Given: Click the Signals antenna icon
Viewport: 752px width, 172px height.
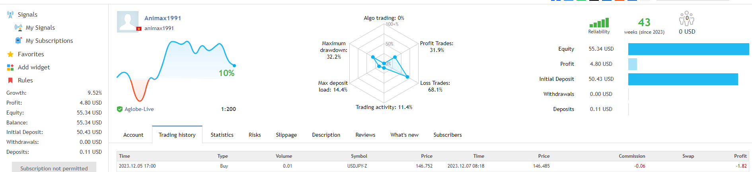Looking at the screenshot, I should pyautogui.click(x=10, y=15).
